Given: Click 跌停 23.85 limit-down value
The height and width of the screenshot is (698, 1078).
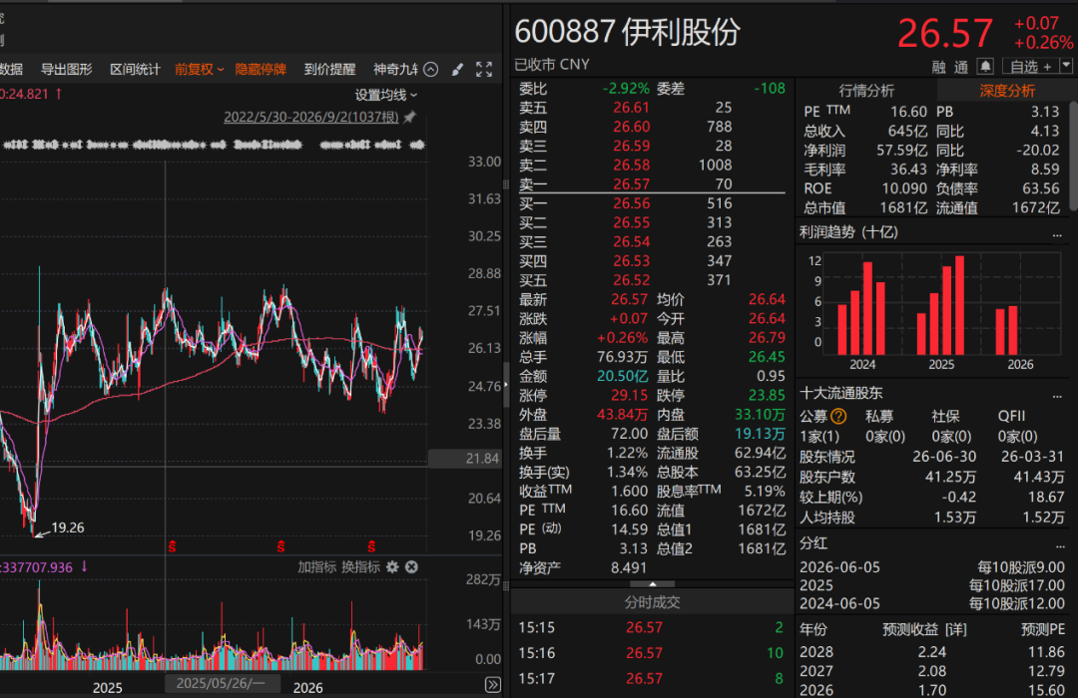Looking at the screenshot, I should pos(767,396).
